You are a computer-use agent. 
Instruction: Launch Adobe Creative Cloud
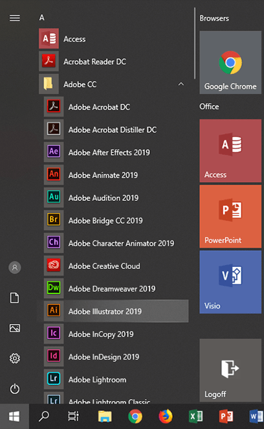coord(113,266)
